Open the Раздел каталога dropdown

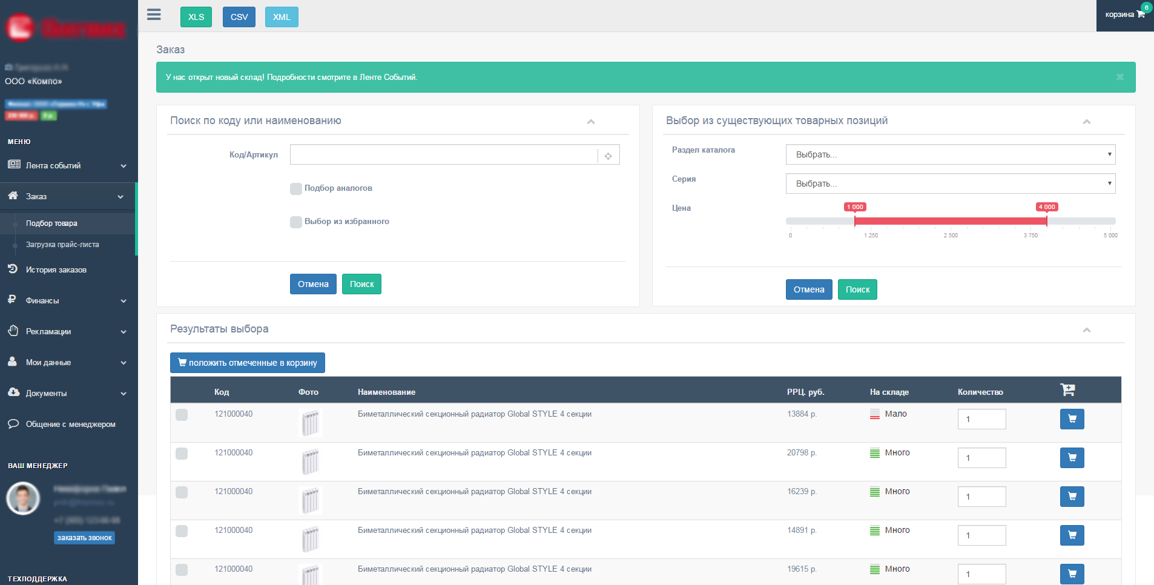pos(951,154)
